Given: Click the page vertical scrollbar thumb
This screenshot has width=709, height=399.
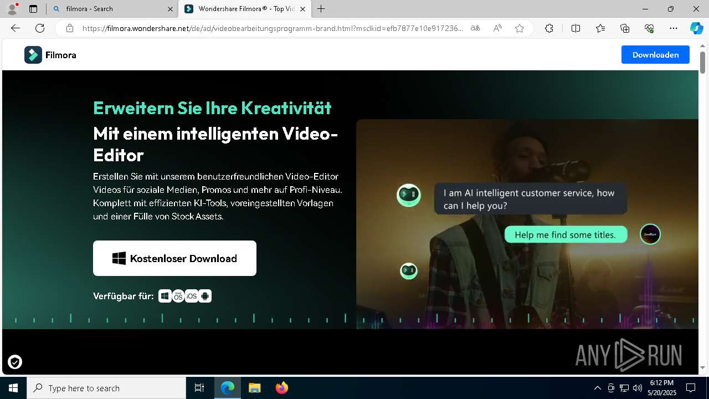Looking at the screenshot, I should coord(702,62).
